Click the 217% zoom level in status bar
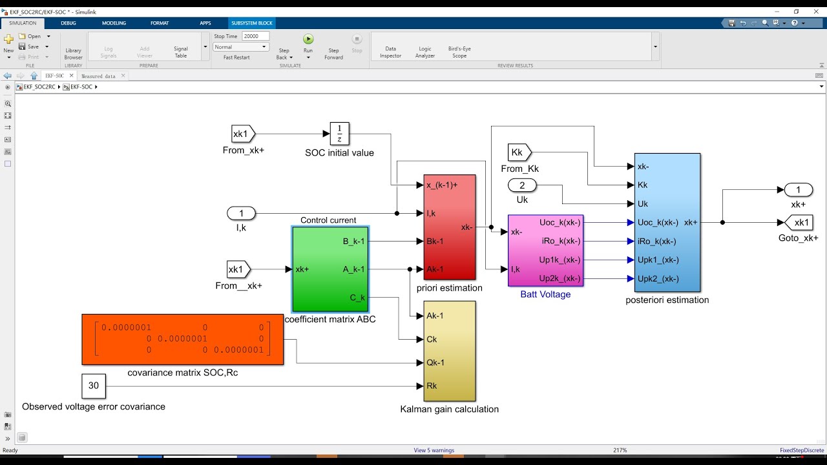Screen dimensions: 827x465 pyautogui.click(x=619, y=450)
